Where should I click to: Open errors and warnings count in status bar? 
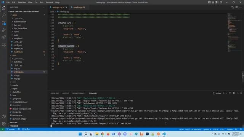[x=26, y=129]
